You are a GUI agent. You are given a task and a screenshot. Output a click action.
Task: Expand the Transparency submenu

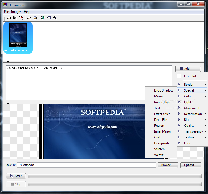coord(192,131)
